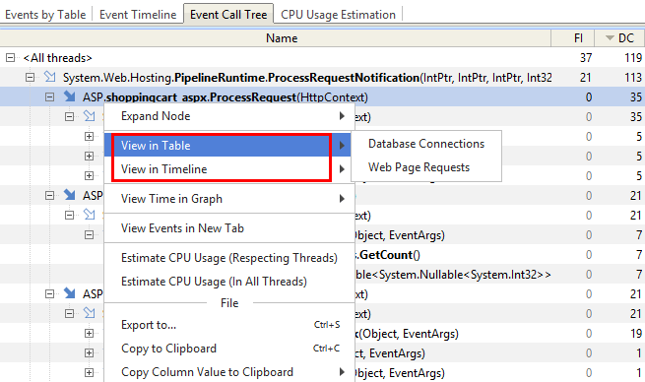Choose Web Page Requests from the submenu
Viewport: 645px width, 382px height.
[419, 167]
